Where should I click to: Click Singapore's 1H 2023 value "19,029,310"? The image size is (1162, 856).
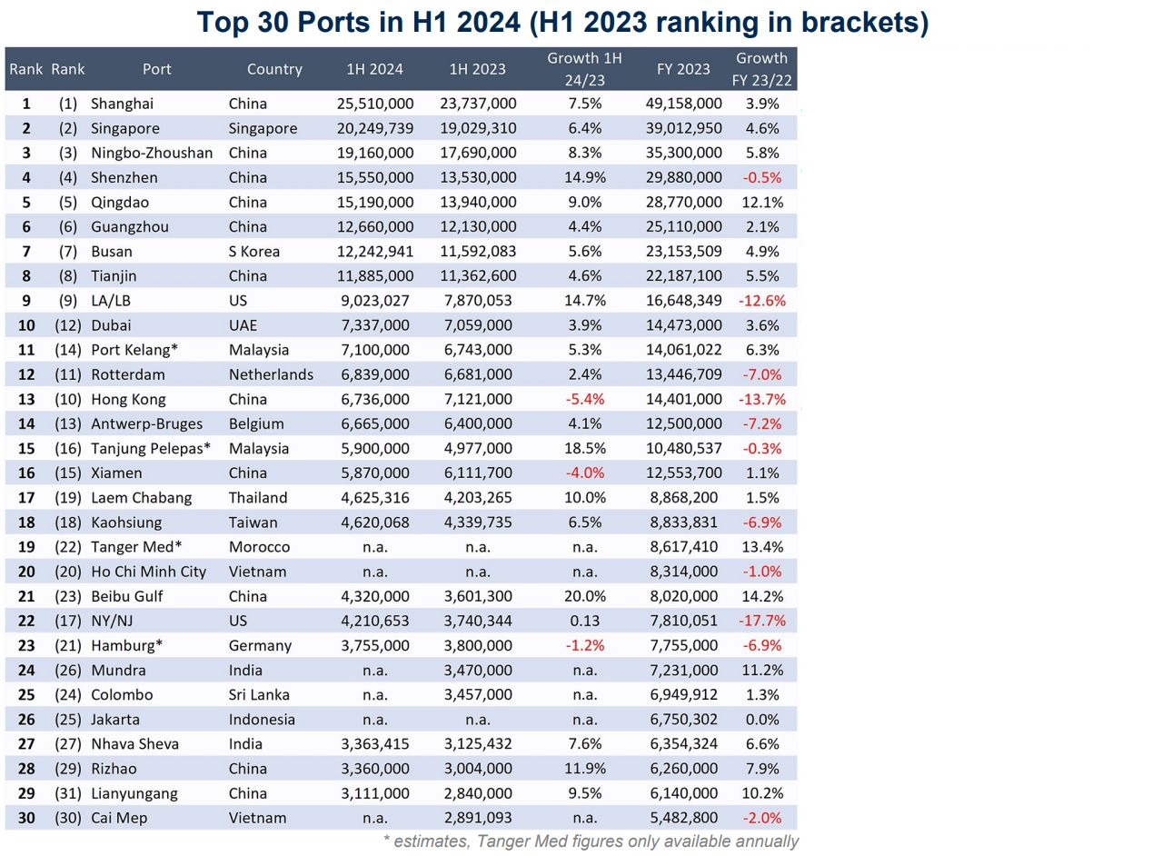[478, 128]
